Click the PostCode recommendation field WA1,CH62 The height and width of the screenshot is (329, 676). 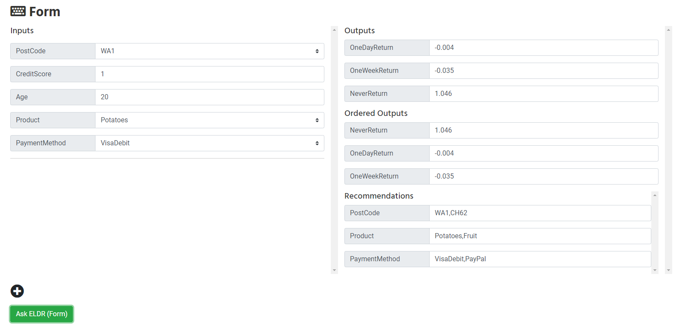(x=540, y=213)
